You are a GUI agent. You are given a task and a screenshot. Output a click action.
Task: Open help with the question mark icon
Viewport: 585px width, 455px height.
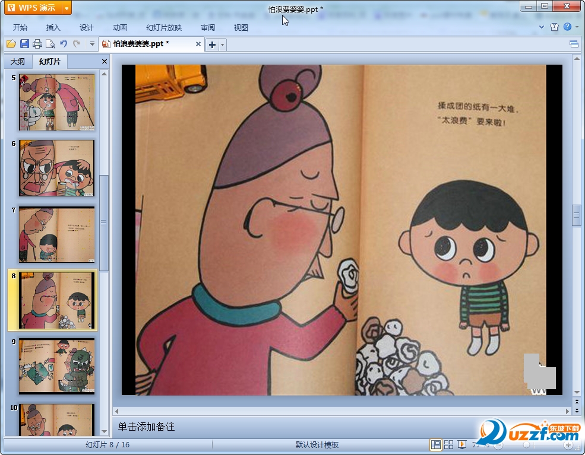click(567, 27)
